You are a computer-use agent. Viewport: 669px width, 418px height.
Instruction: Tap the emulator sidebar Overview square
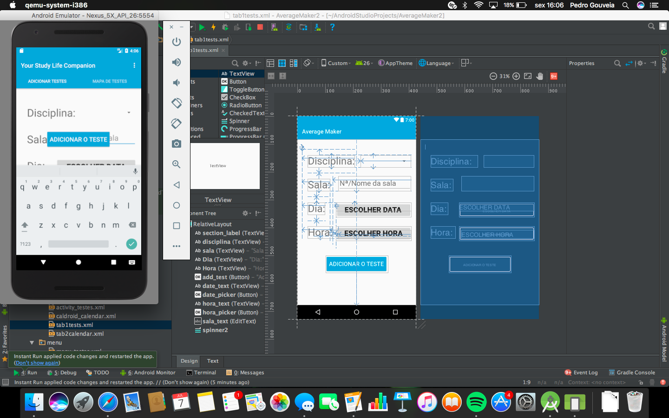(x=176, y=226)
